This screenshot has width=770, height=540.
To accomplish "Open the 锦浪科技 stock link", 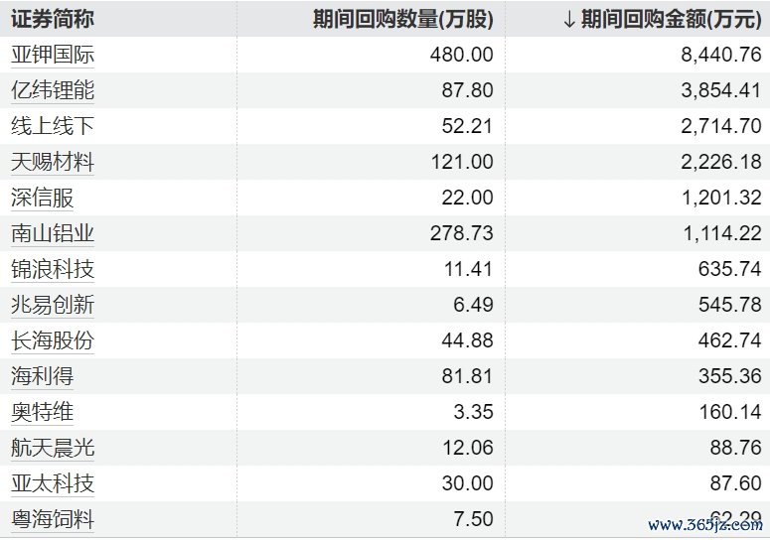I will (53, 269).
